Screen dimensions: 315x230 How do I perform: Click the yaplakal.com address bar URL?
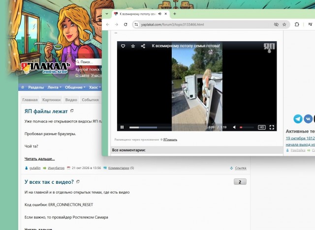tap(172, 25)
